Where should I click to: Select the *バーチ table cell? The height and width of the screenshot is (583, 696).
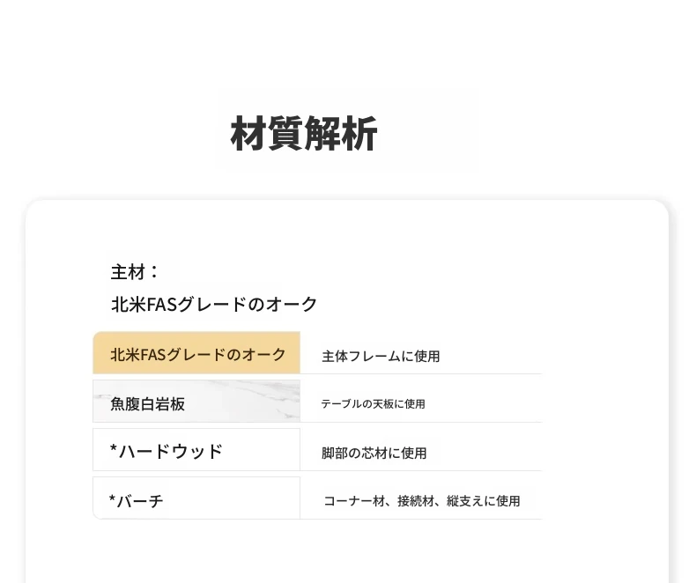[x=196, y=499]
